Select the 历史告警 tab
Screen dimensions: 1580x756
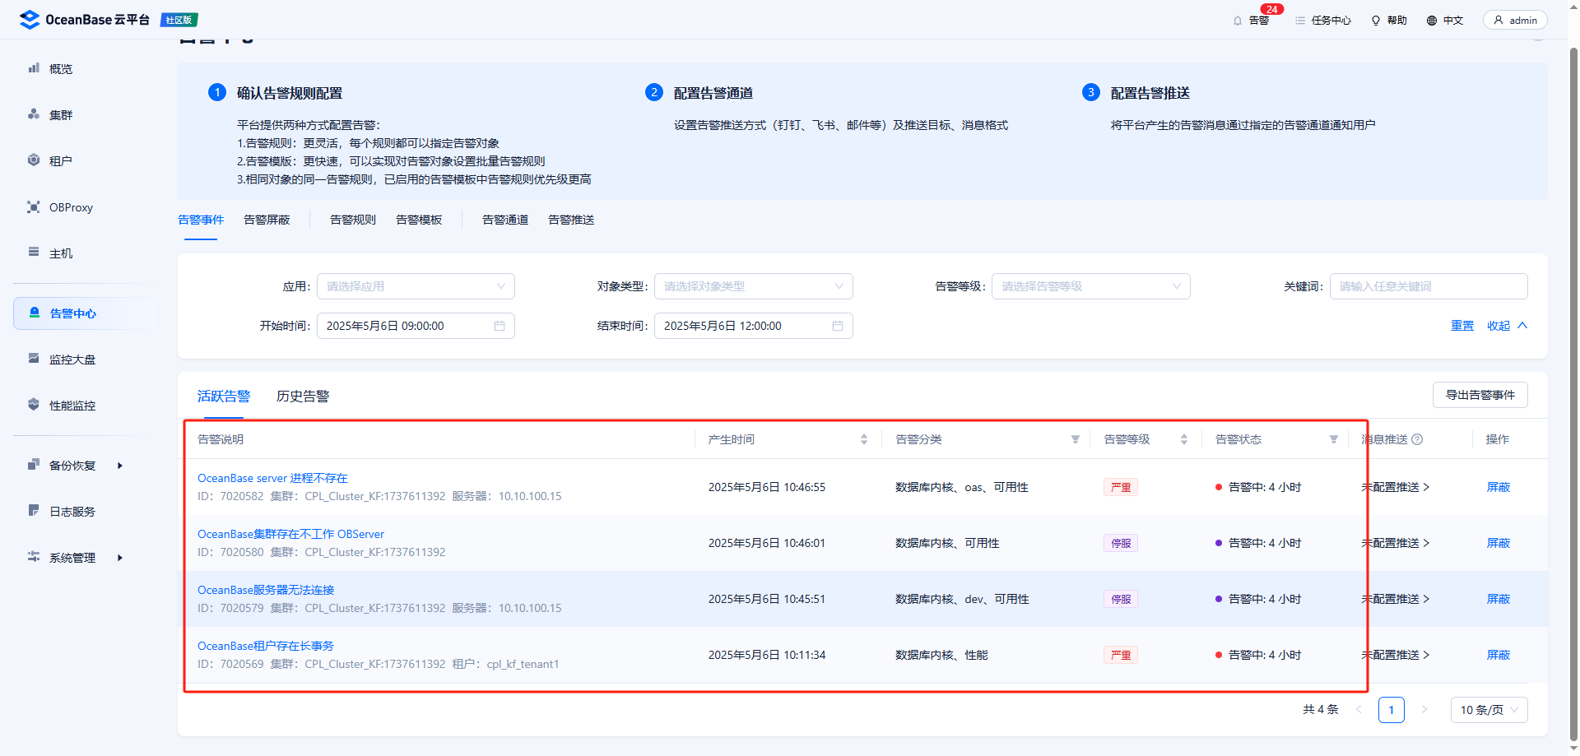[303, 397]
